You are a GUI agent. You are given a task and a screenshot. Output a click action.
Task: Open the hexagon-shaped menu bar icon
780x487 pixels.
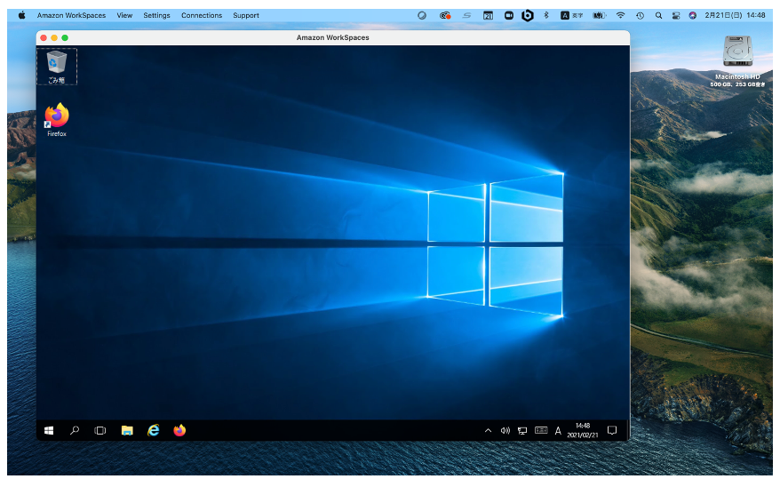tap(528, 15)
